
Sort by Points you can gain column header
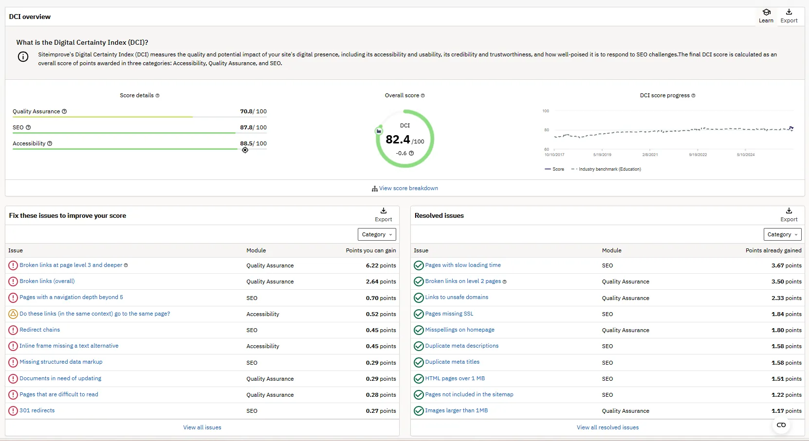click(x=370, y=250)
